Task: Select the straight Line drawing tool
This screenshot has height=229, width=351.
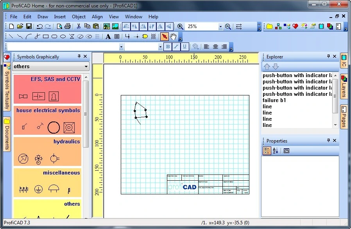Action: [11, 36]
